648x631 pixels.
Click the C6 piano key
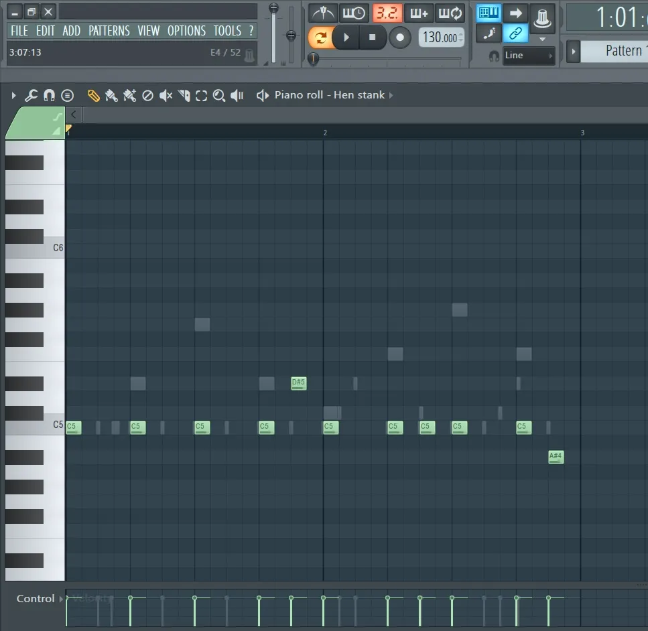pyautogui.click(x=54, y=248)
